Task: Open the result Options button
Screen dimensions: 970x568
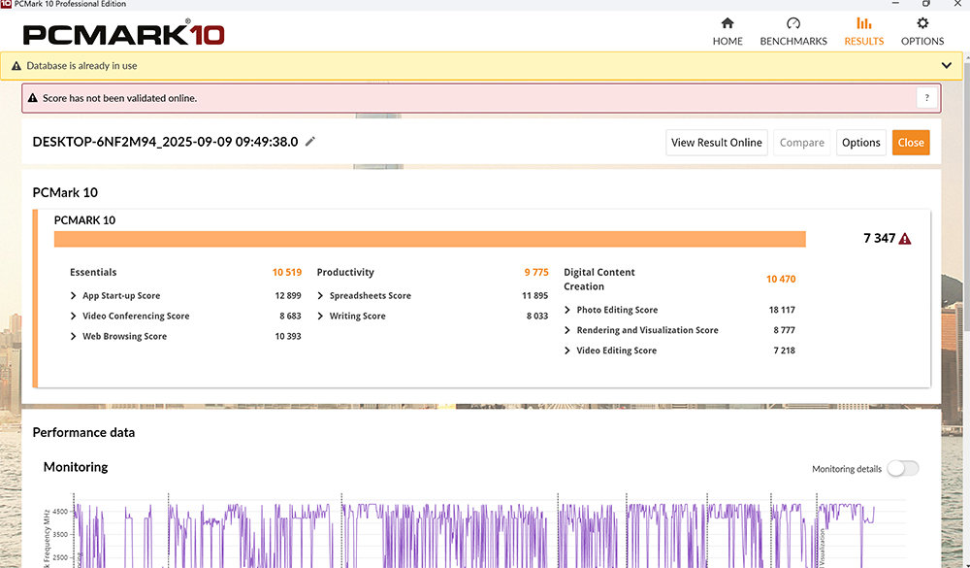Action: click(x=860, y=143)
